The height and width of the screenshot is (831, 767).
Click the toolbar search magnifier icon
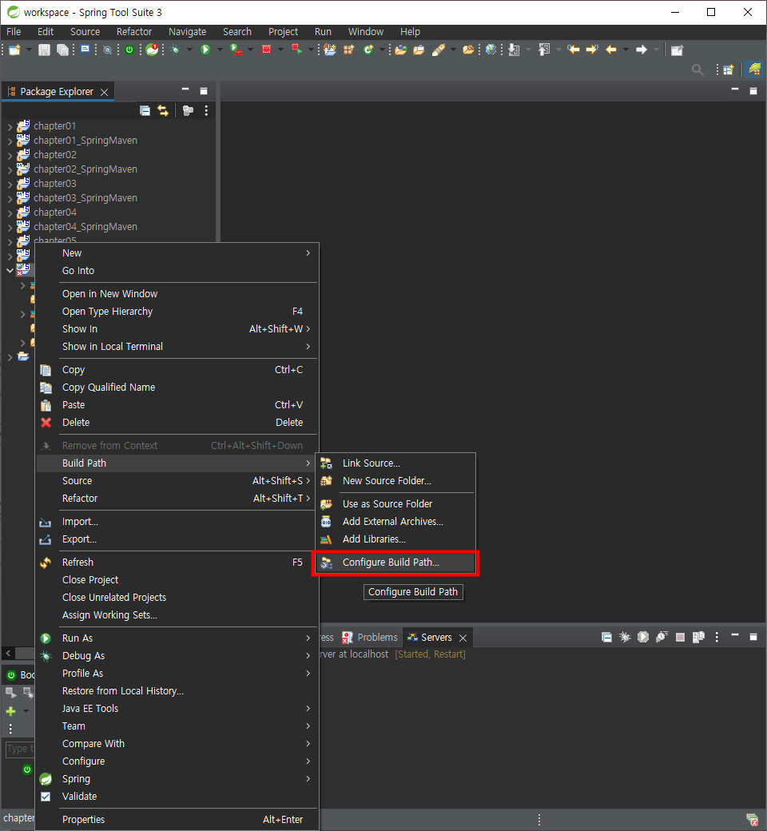click(697, 70)
